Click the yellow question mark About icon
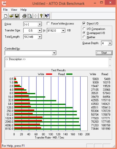The height and width of the screenshot is (149, 117). pyautogui.click(x=41, y=16)
